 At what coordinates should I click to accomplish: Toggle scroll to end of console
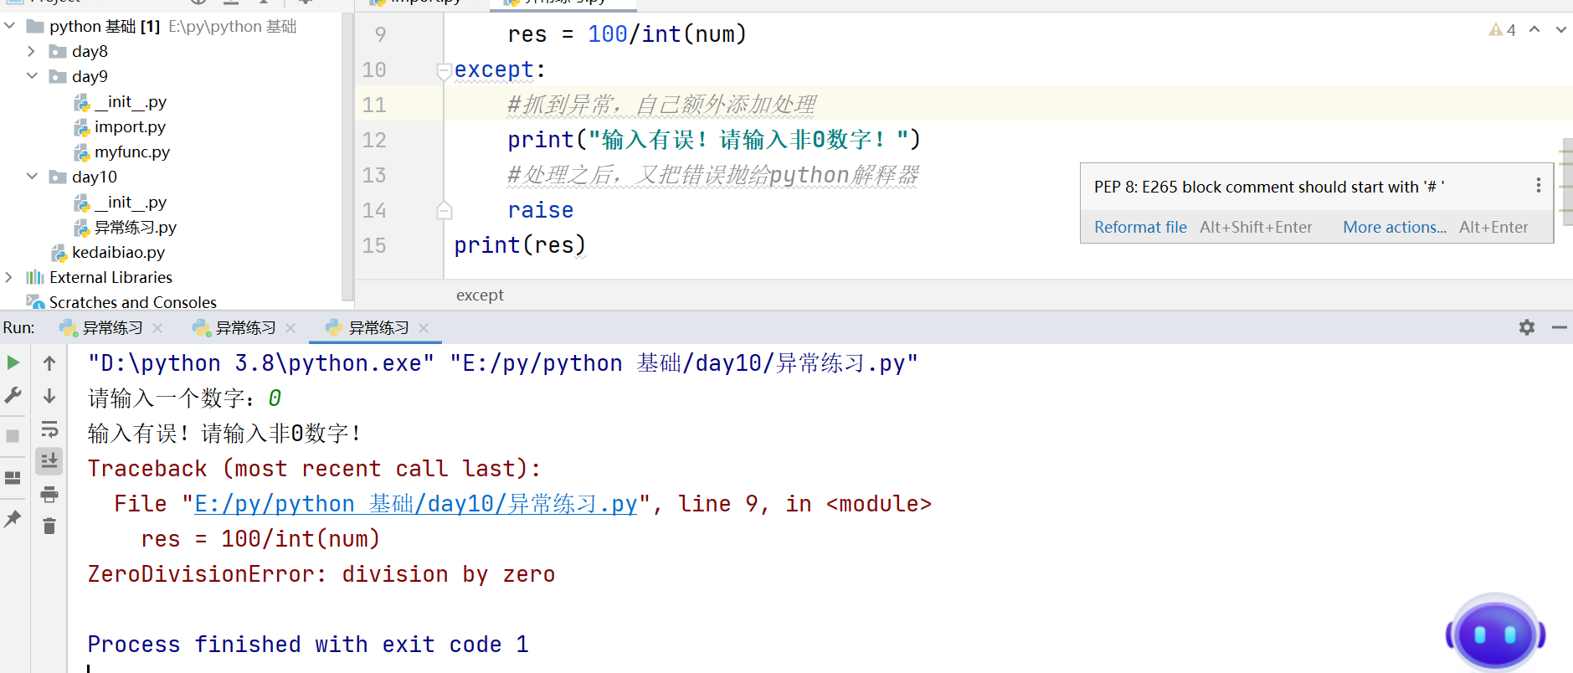(49, 460)
